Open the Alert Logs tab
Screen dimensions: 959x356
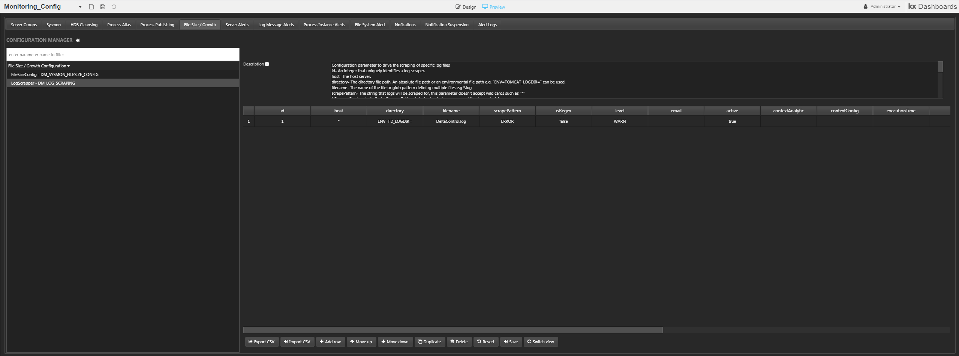(x=487, y=25)
